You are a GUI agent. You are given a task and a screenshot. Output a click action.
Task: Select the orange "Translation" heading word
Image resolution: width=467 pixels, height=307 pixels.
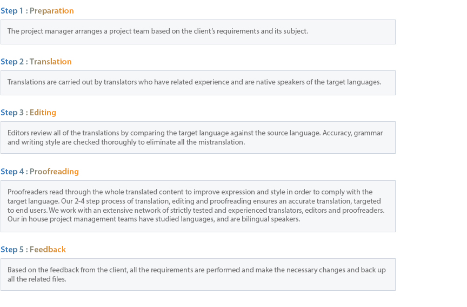50,62
